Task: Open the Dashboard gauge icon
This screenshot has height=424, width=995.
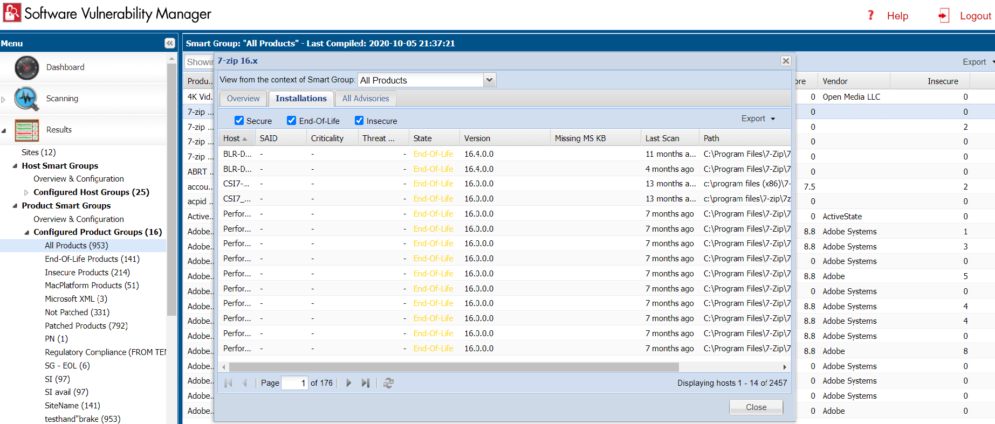Action: pos(26,68)
